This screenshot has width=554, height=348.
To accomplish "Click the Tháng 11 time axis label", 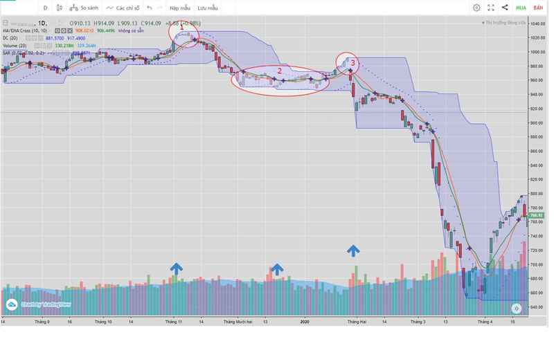I will [174, 322].
